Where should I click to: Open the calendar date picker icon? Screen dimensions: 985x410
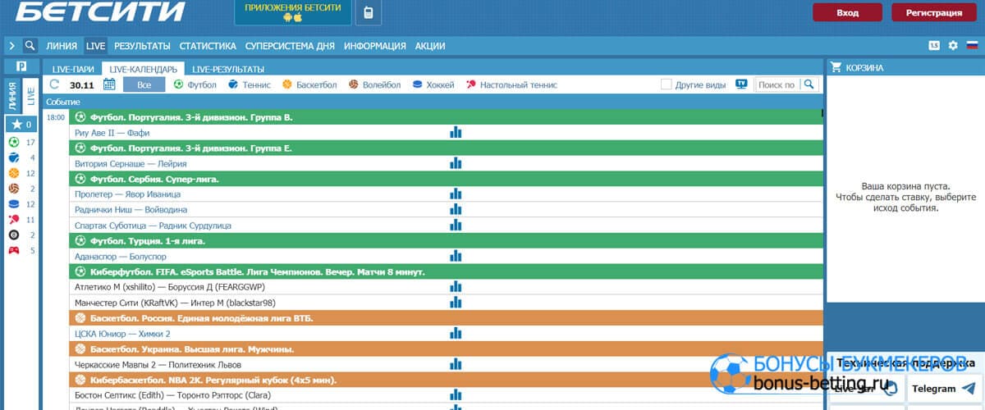[x=109, y=84]
